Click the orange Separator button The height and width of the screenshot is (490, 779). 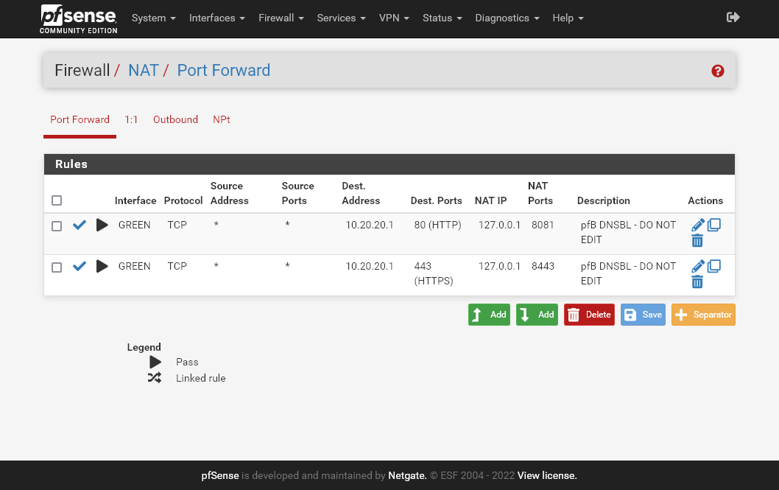[703, 315]
